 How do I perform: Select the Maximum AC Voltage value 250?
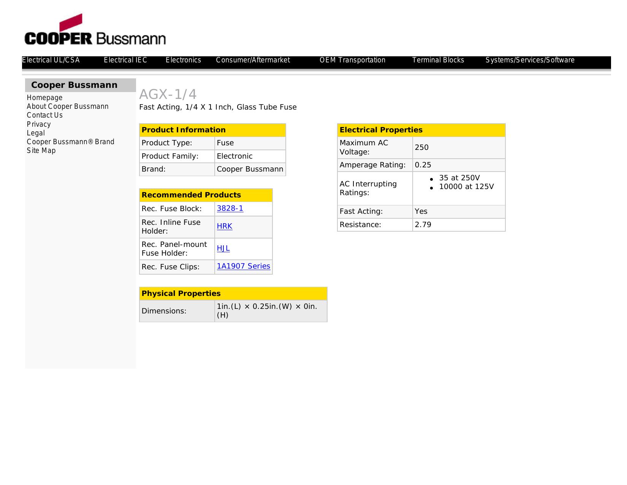click(x=421, y=148)
